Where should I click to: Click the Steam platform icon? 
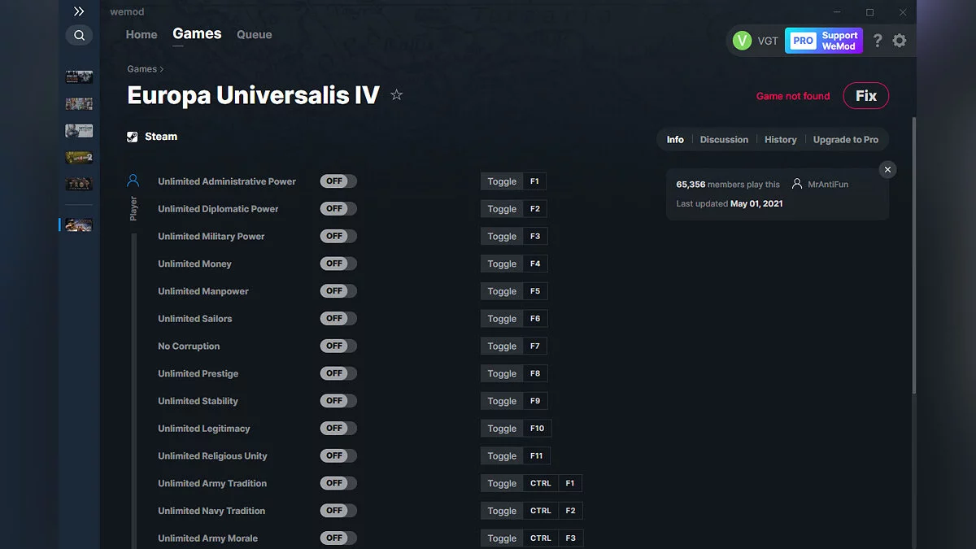(x=132, y=136)
